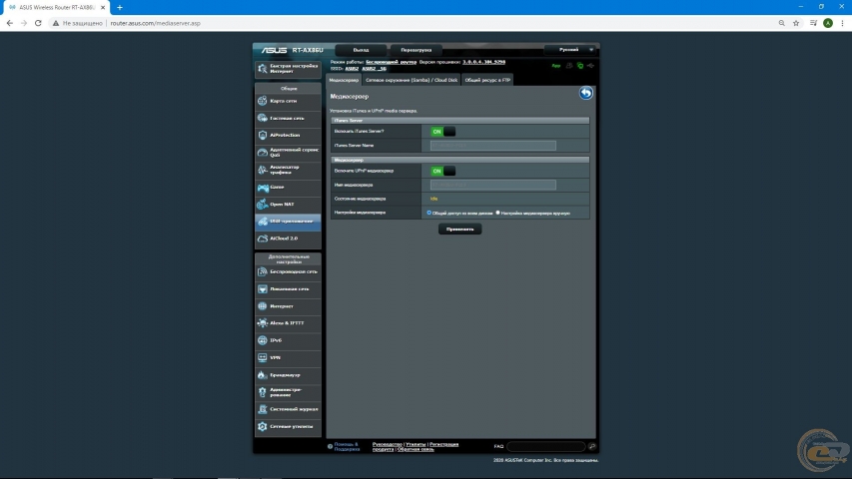Open Game section with gamepad icon
The image size is (852, 479).
288,188
